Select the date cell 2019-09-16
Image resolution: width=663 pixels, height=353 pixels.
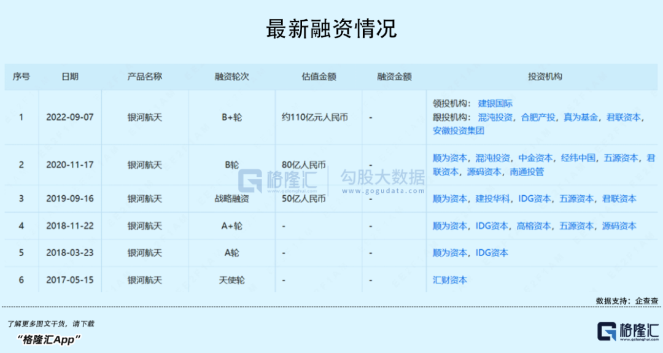click(70, 199)
